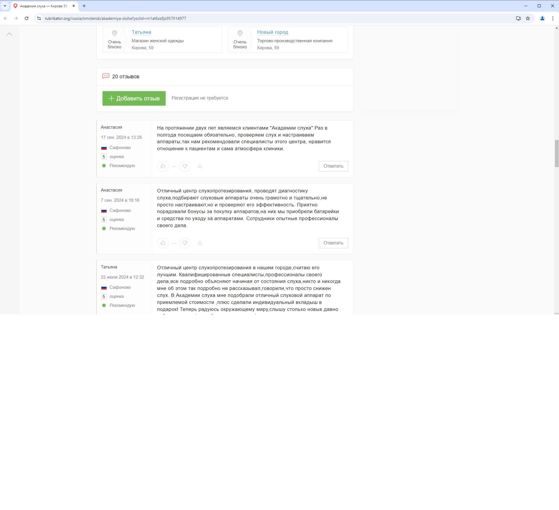Dislike Anastasia's 17 Sep review with thumbs down
The height and width of the screenshot is (510, 559).
coord(185,166)
